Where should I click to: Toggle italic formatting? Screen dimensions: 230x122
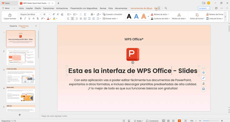[x=25, y=19]
